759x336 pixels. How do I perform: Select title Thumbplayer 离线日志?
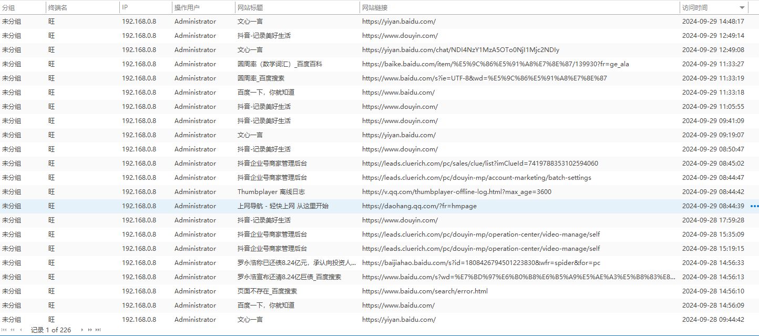[271, 192]
